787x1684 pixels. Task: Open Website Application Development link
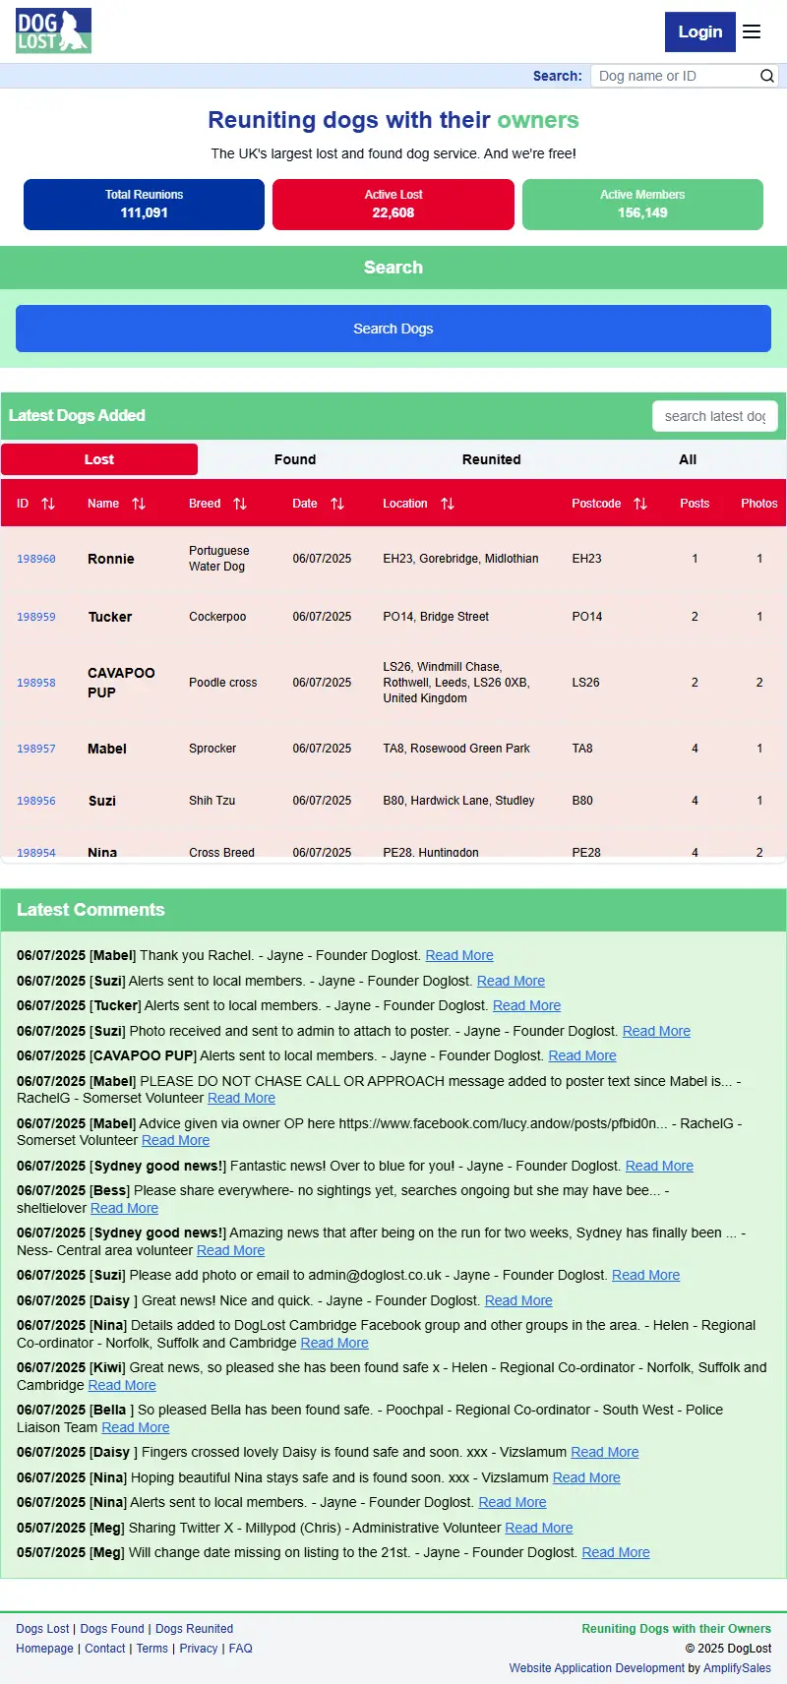[x=597, y=1668]
